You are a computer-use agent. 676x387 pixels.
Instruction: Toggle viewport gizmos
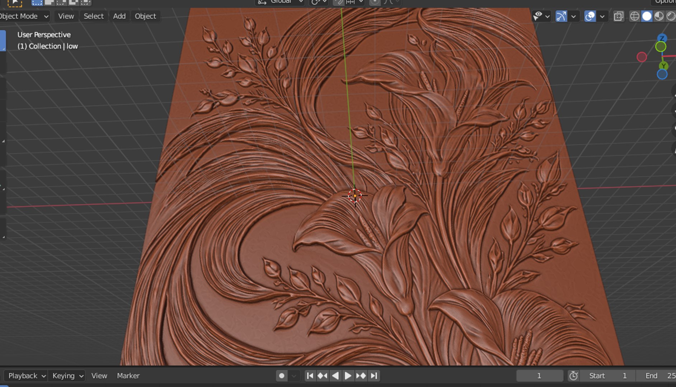[x=561, y=16]
